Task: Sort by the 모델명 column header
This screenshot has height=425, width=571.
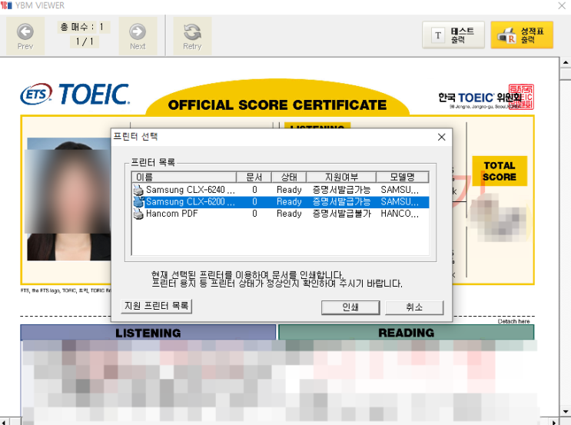Action: pyautogui.click(x=403, y=178)
